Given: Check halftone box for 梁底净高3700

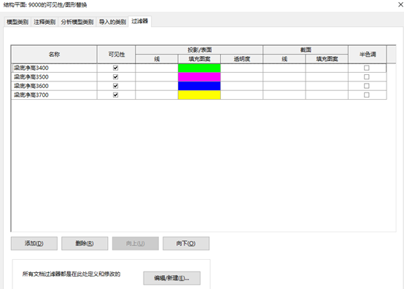Looking at the screenshot, I should tap(366, 95).
